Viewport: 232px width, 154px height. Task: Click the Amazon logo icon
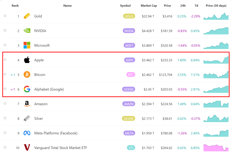tap(27, 104)
